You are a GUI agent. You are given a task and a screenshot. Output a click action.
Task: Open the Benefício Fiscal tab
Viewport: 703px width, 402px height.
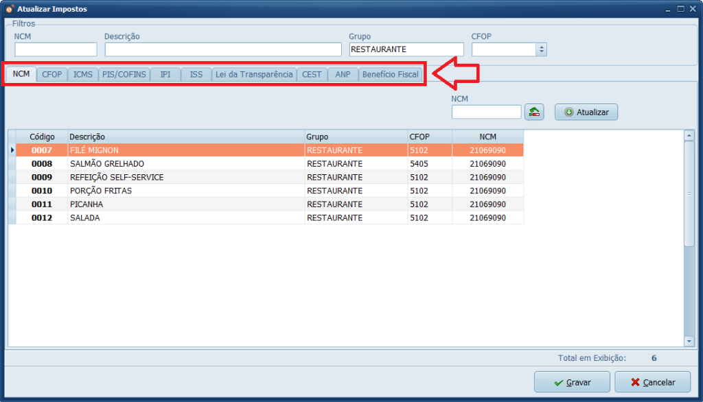pos(390,74)
